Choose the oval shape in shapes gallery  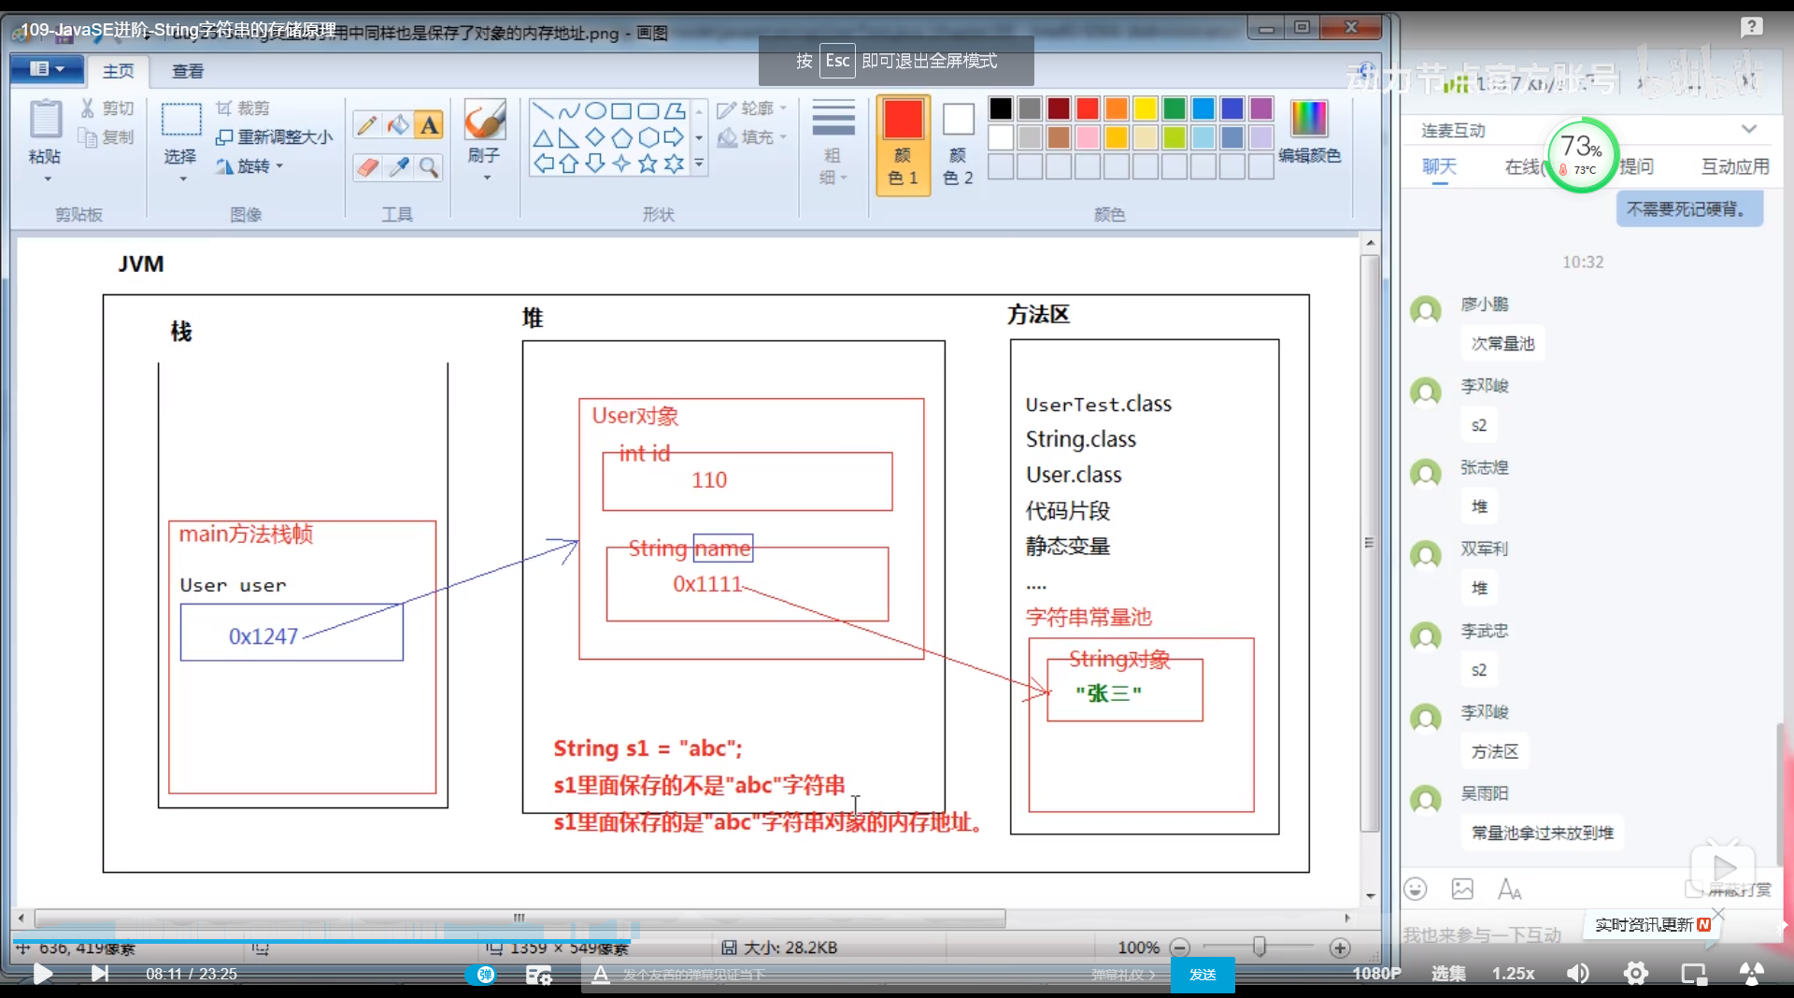coord(595,111)
